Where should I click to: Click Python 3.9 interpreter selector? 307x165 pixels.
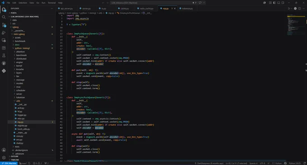point(295,163)
